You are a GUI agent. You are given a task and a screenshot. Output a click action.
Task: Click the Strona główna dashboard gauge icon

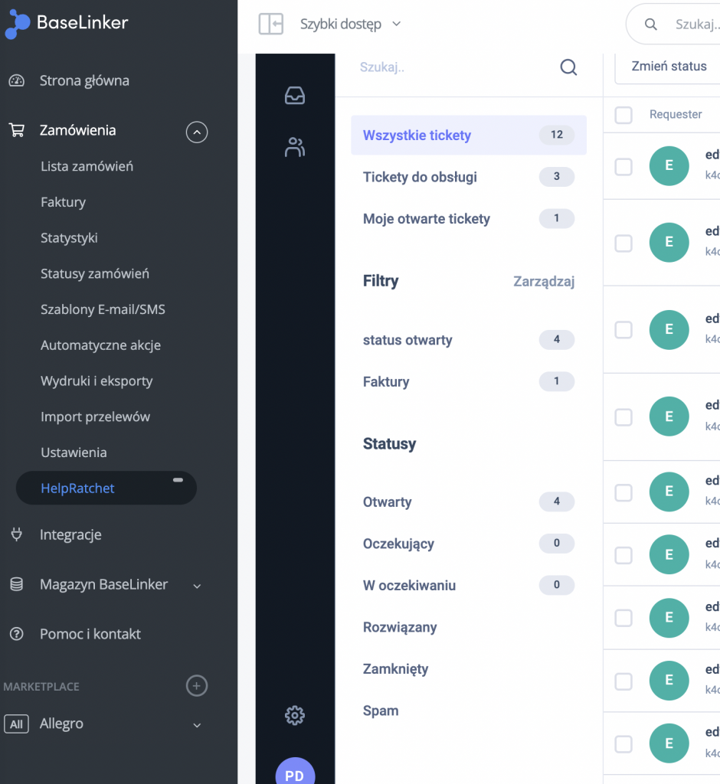(x=17, y=80)
